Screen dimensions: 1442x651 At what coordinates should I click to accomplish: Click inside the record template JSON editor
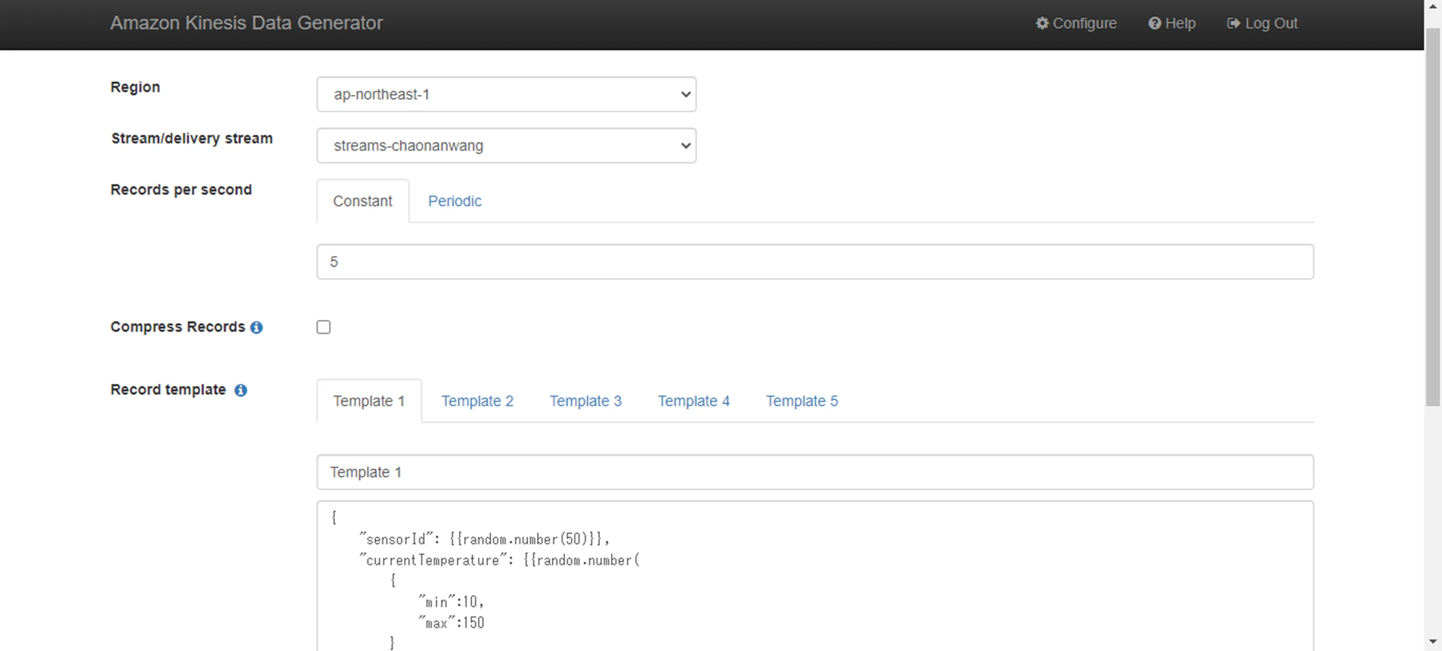click(815, 576)
